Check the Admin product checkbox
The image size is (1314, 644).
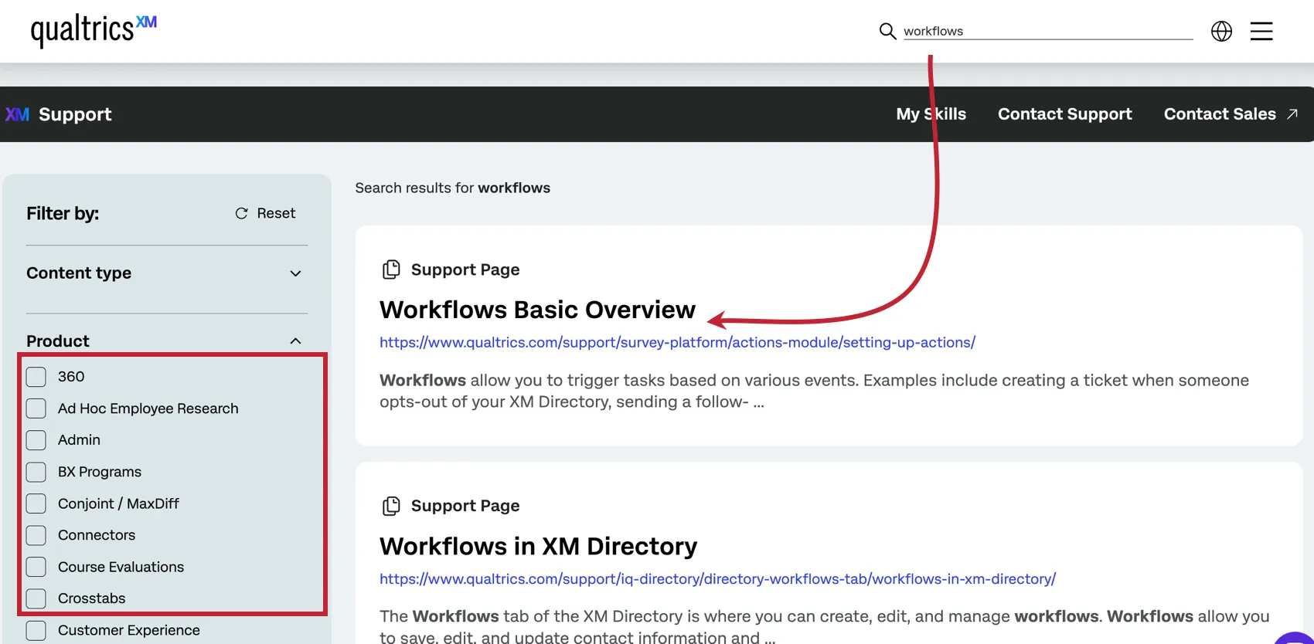coord(36,440)
